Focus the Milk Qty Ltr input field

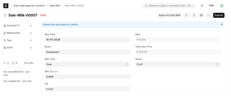[x=87, y=77]
